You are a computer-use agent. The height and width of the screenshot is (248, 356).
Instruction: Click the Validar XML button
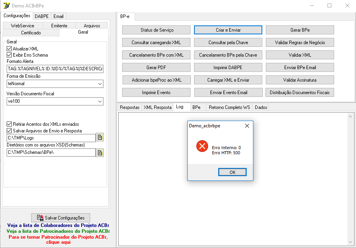(x=300, y=55)
